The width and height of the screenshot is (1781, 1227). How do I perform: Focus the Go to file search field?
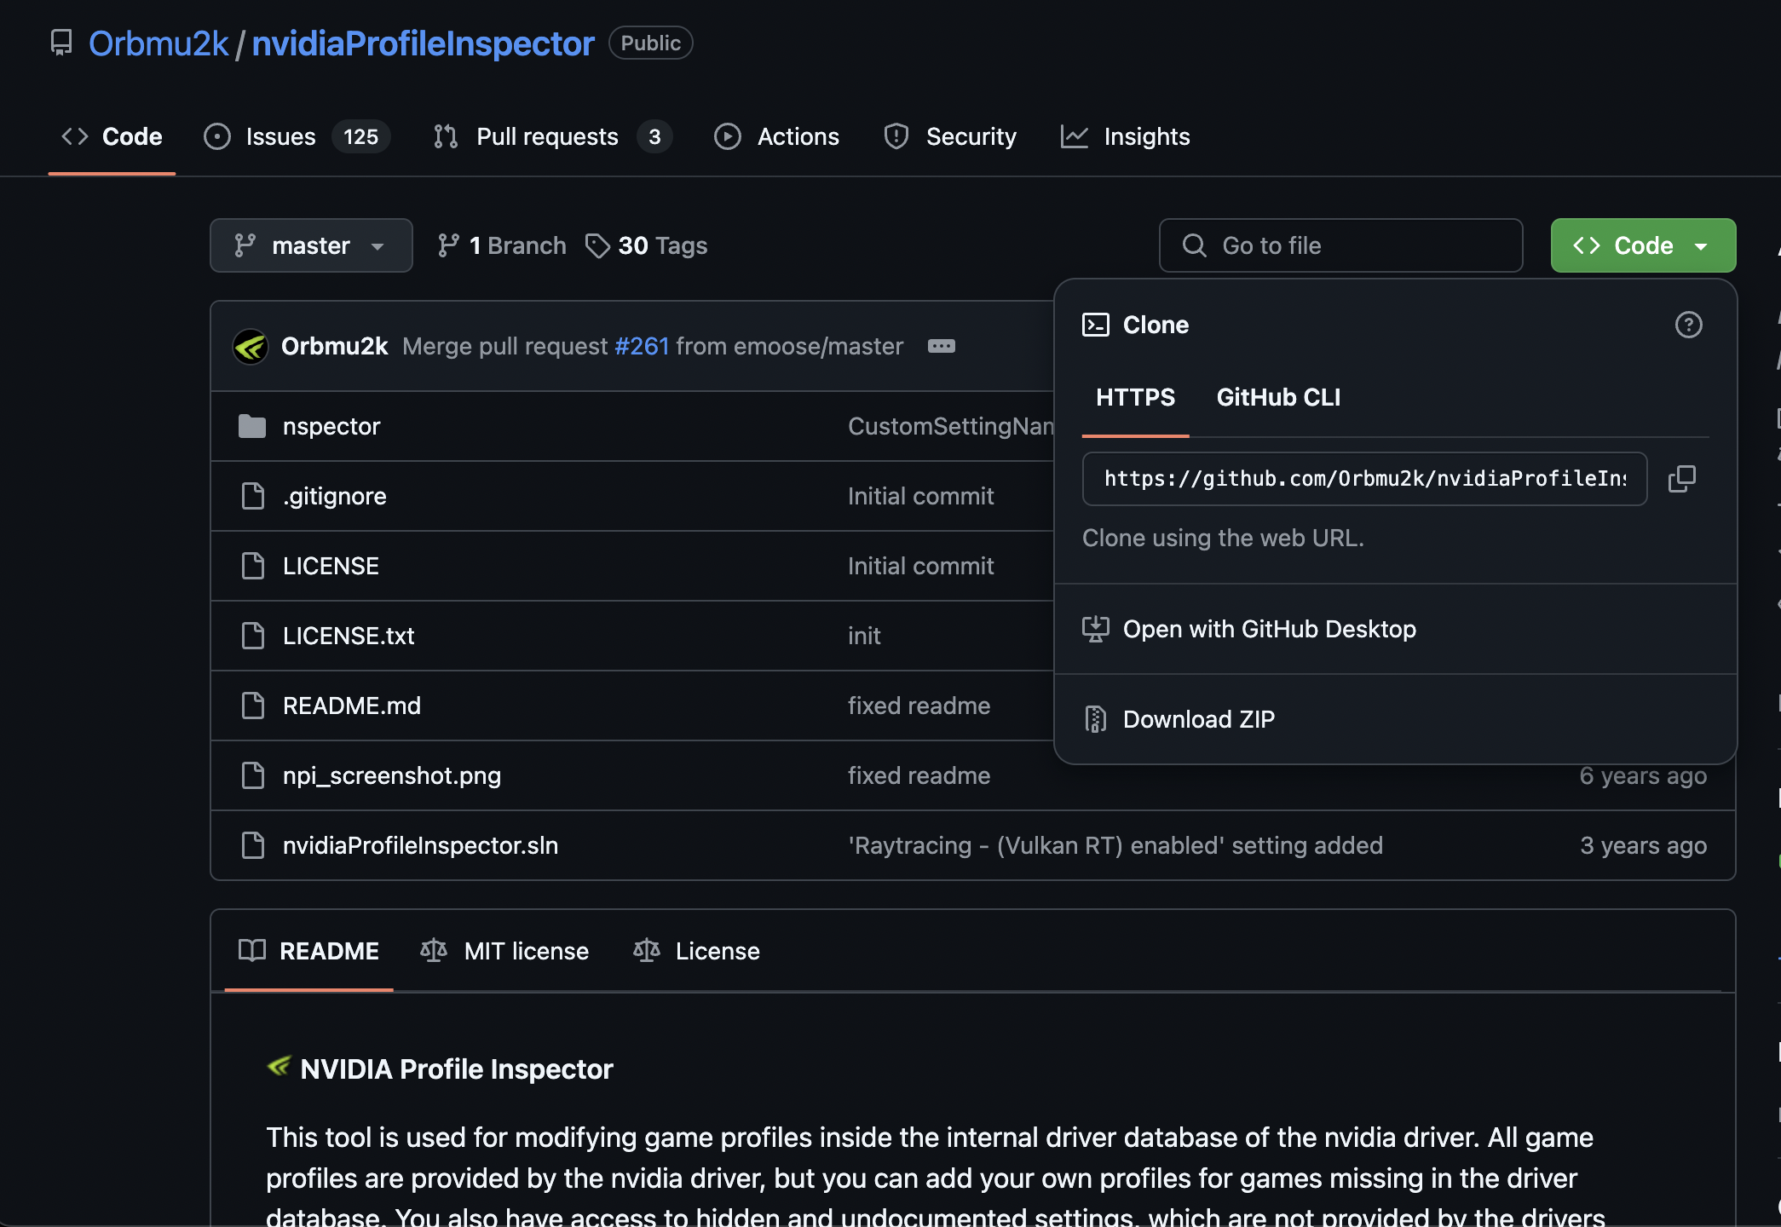click(1340, 245)
